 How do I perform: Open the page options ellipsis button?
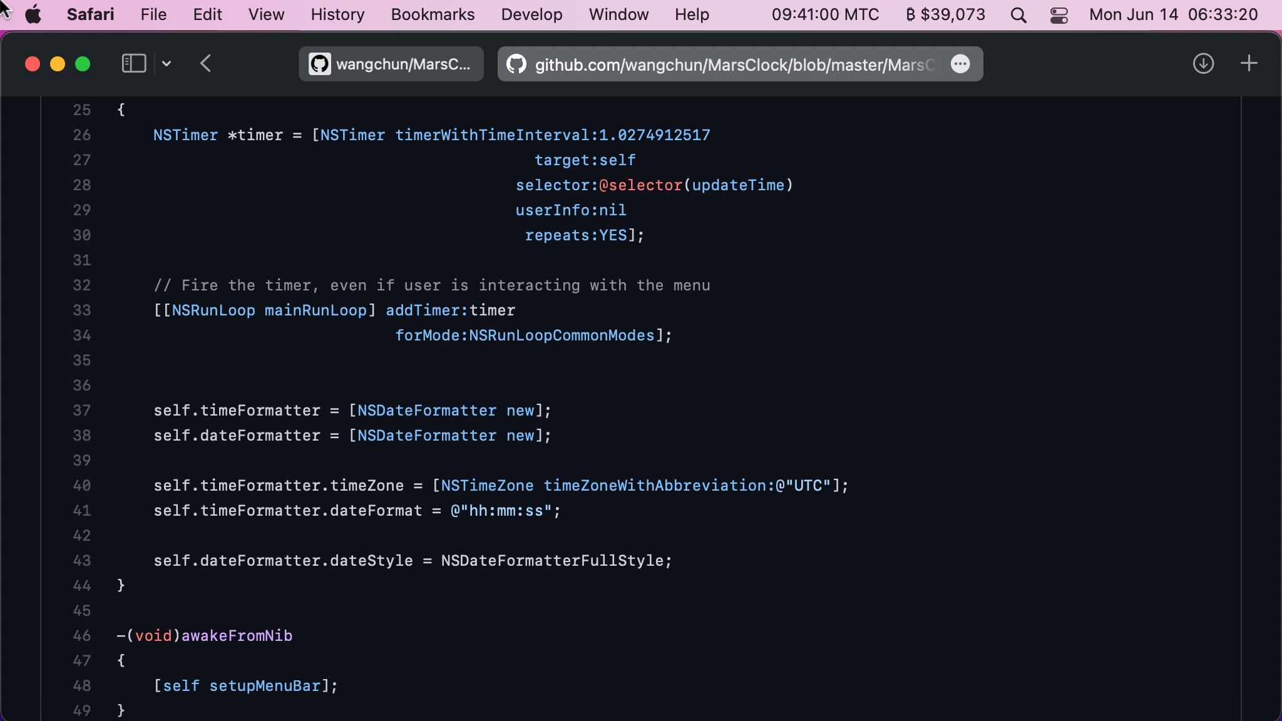(960, 64)
